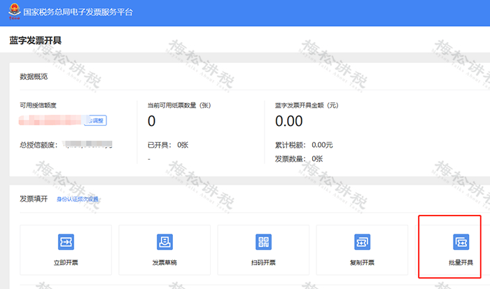Viewport: 490px width, 289px height.
Task: Click the 复制开票 card label
Action: [362, 263]
